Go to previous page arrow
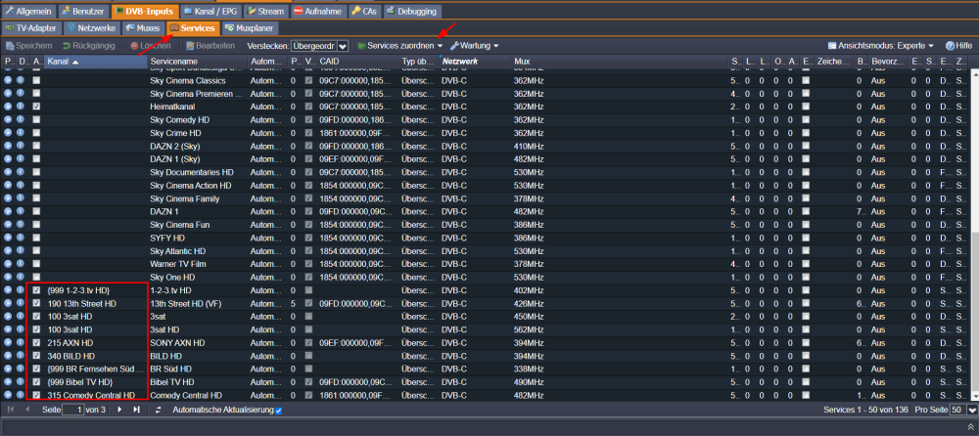The image size is (979, 436). click(26, 410)
